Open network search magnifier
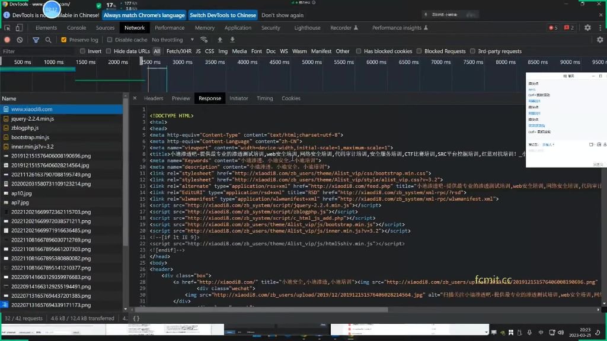 (48, 40)
